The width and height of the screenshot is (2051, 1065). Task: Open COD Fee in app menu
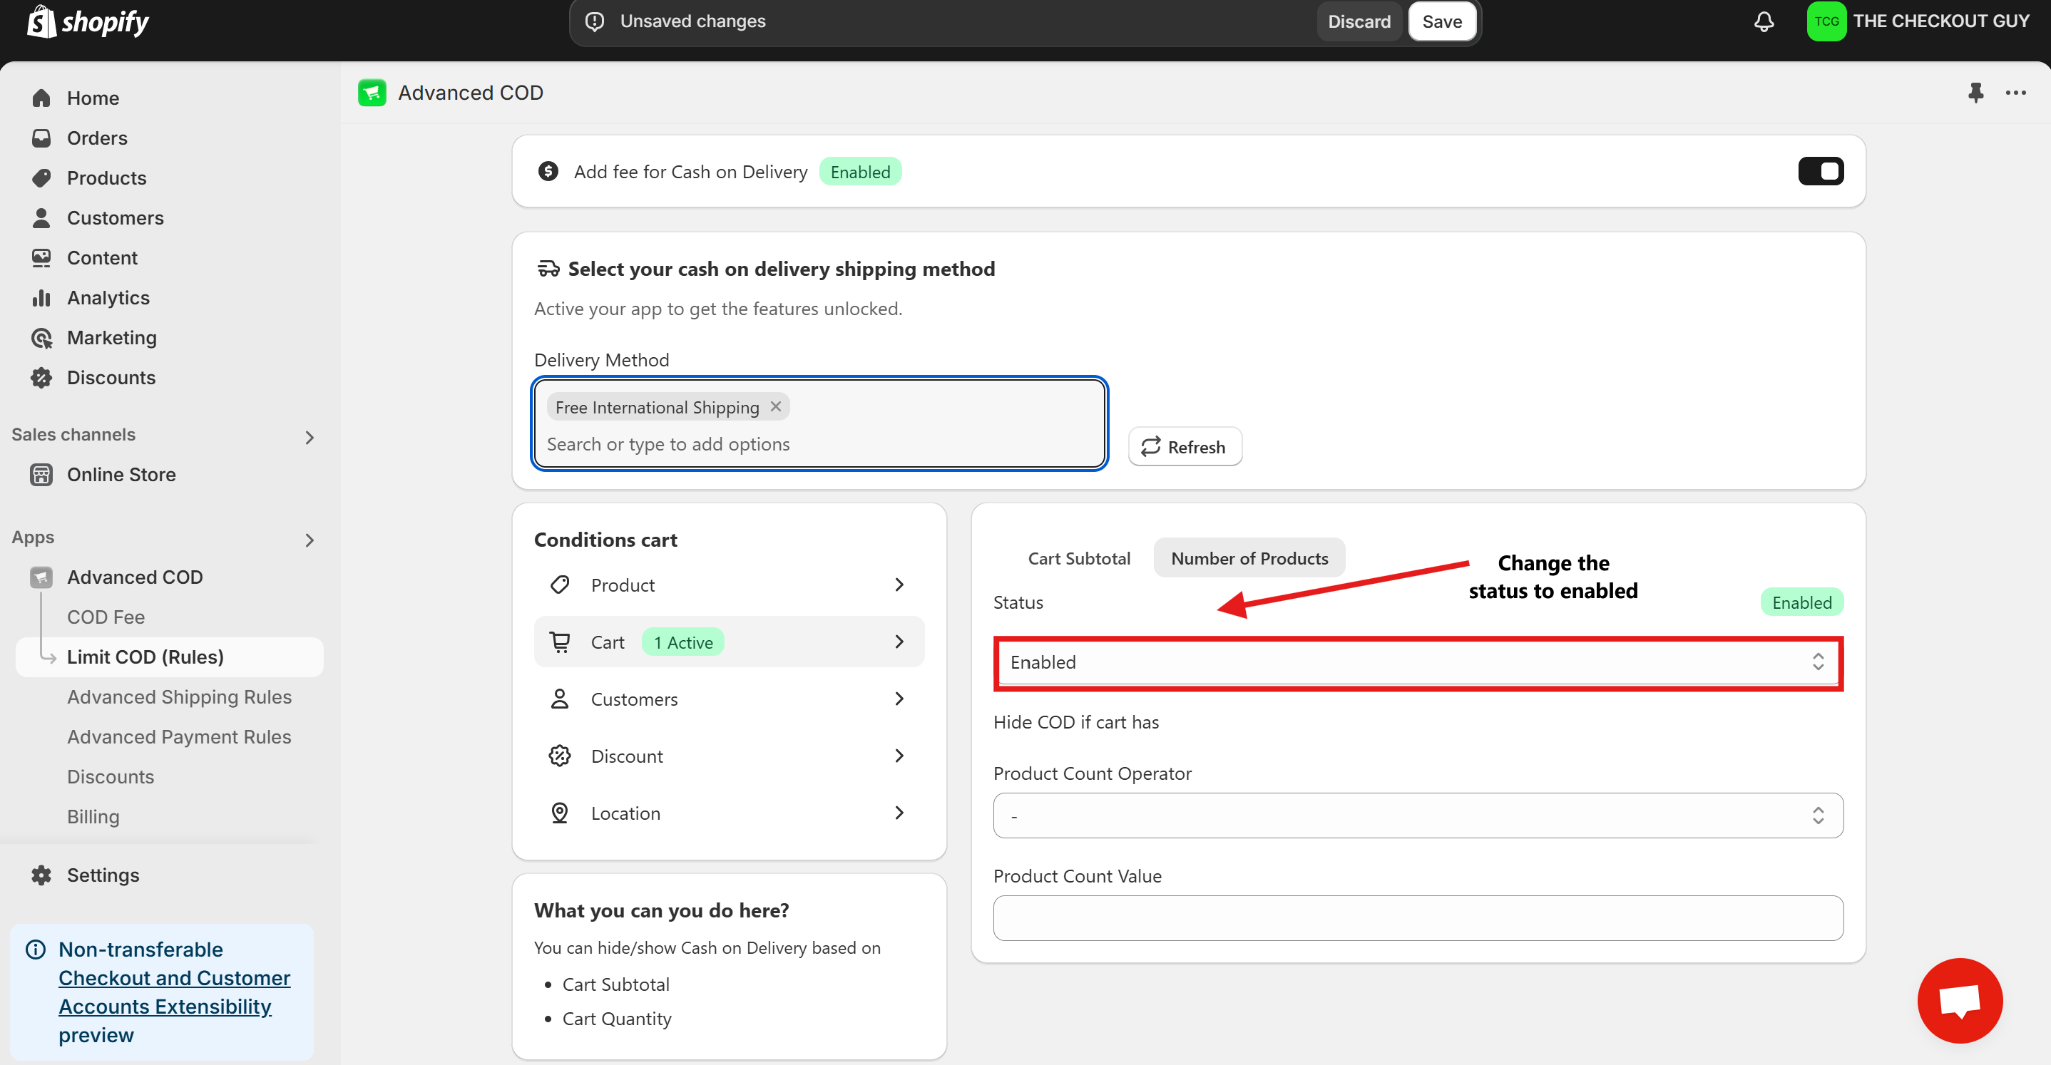(106, 617)
